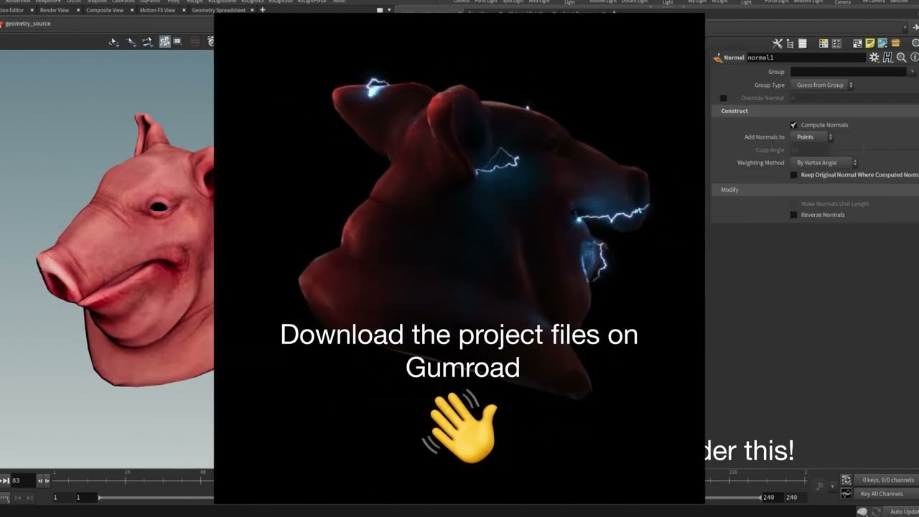
Task: Open the network path dropdown arrow
Action: (x=905, y=28)
